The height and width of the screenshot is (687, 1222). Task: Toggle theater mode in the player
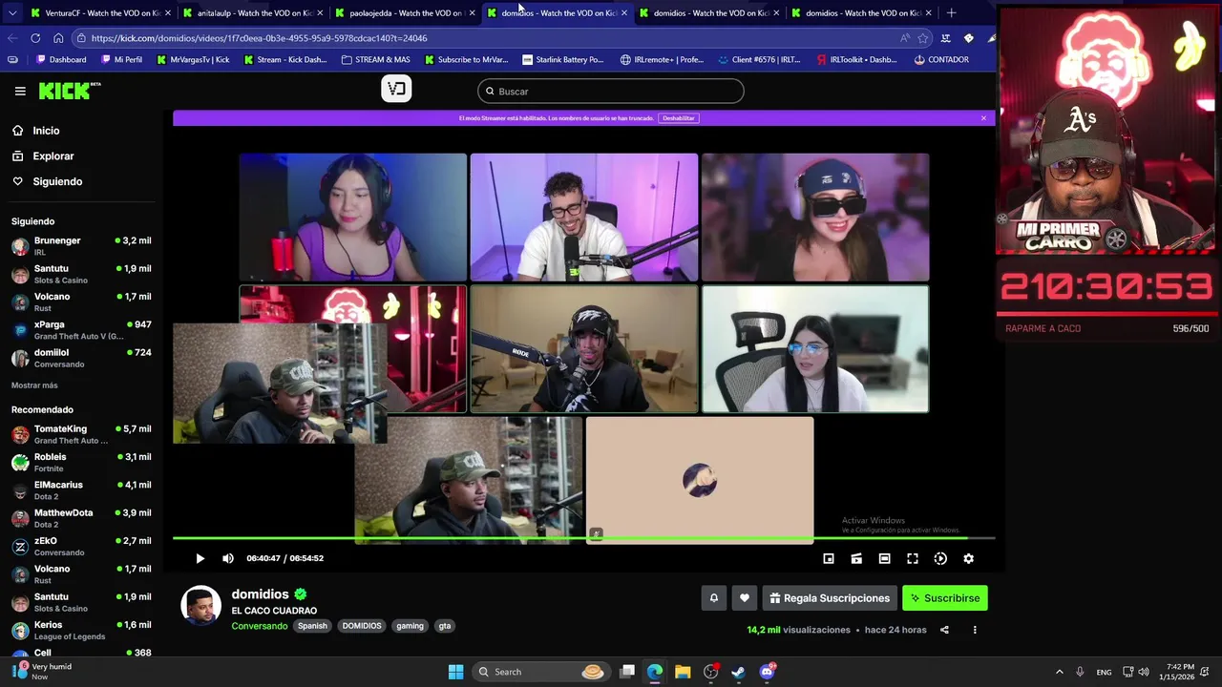[x=884, y=558]
